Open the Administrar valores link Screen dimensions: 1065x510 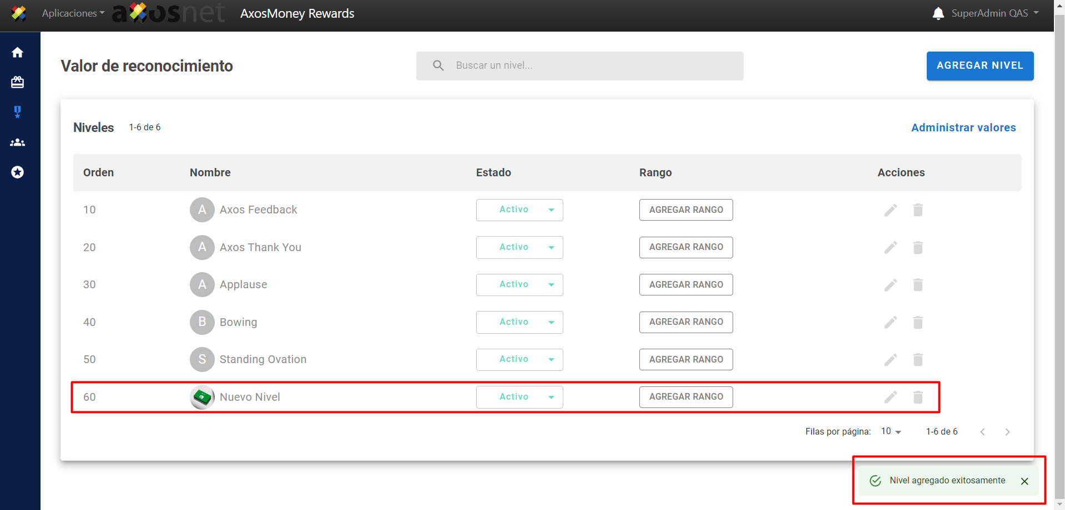pyautogui.click(x=963, y=127)
